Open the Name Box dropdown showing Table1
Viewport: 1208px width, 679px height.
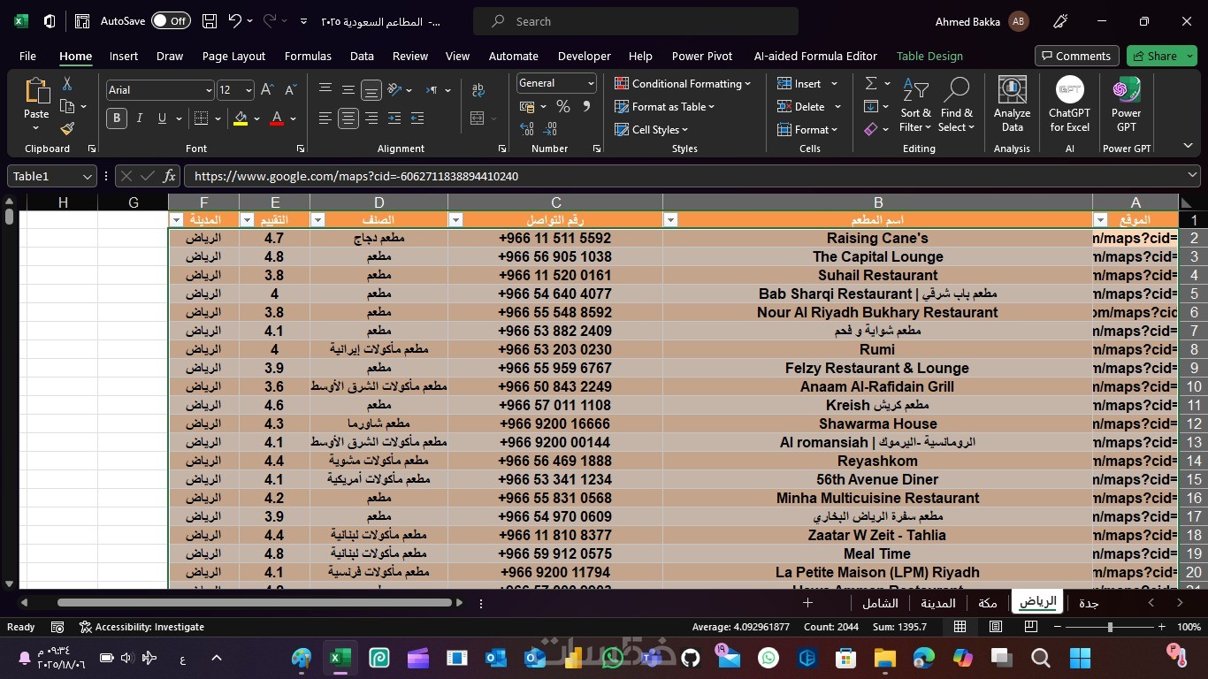[87, 176]
